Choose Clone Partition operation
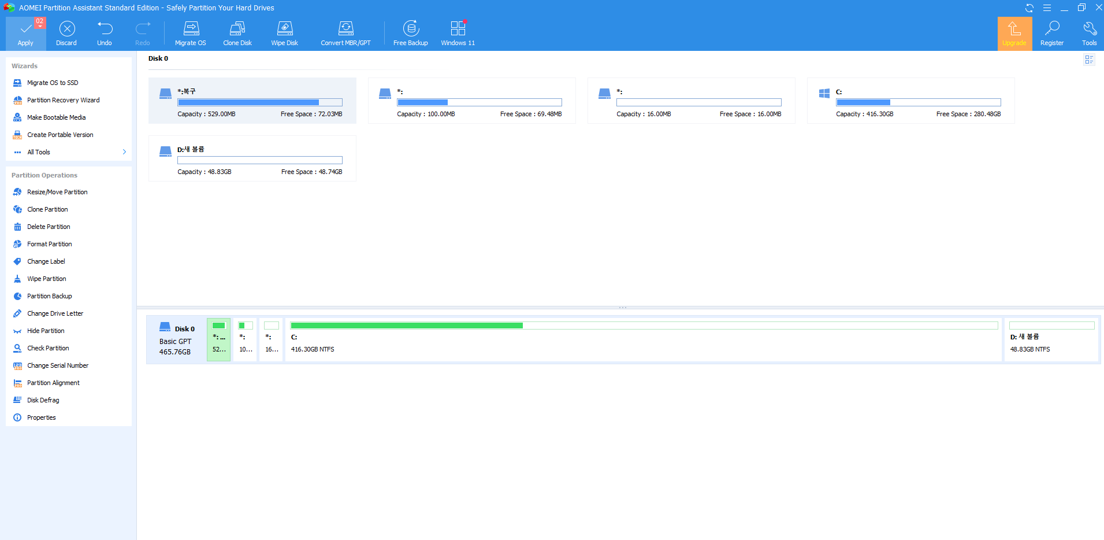The image size is (1104, 540). pyautogui.click(x=47, y=209)
